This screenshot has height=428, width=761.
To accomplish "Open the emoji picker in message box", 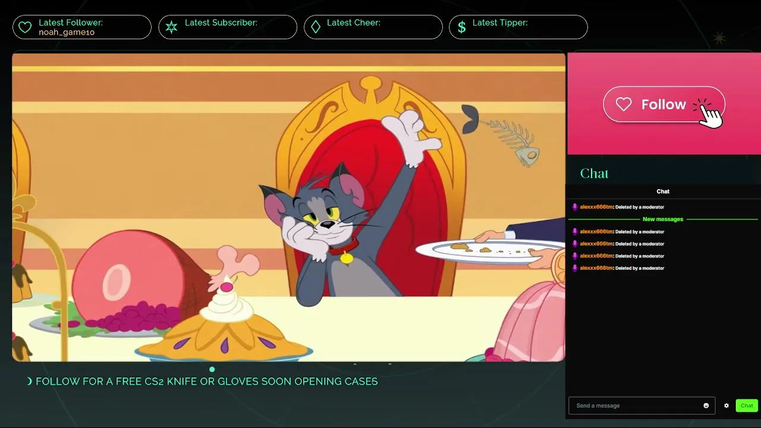I will (x=706, y=406).
